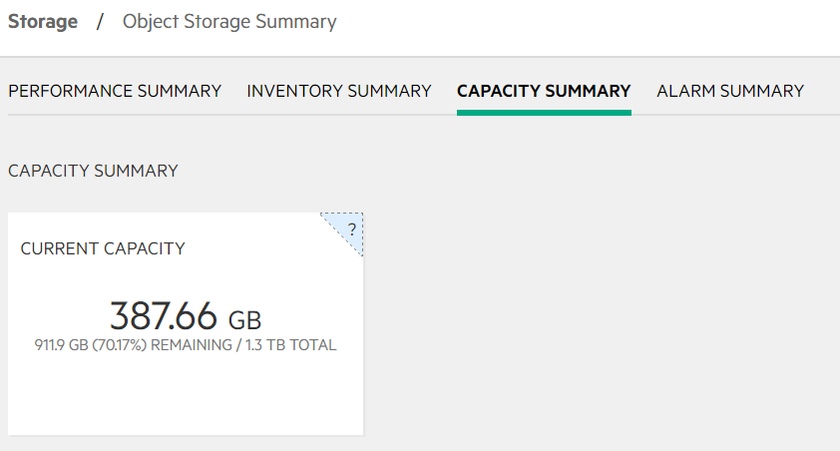Switch to the Performance Summary tab

115,91
